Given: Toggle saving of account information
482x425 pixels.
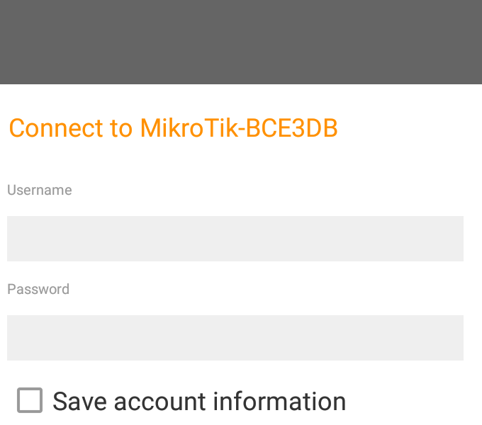Looking at the screenshot, I should click(30, 400).
